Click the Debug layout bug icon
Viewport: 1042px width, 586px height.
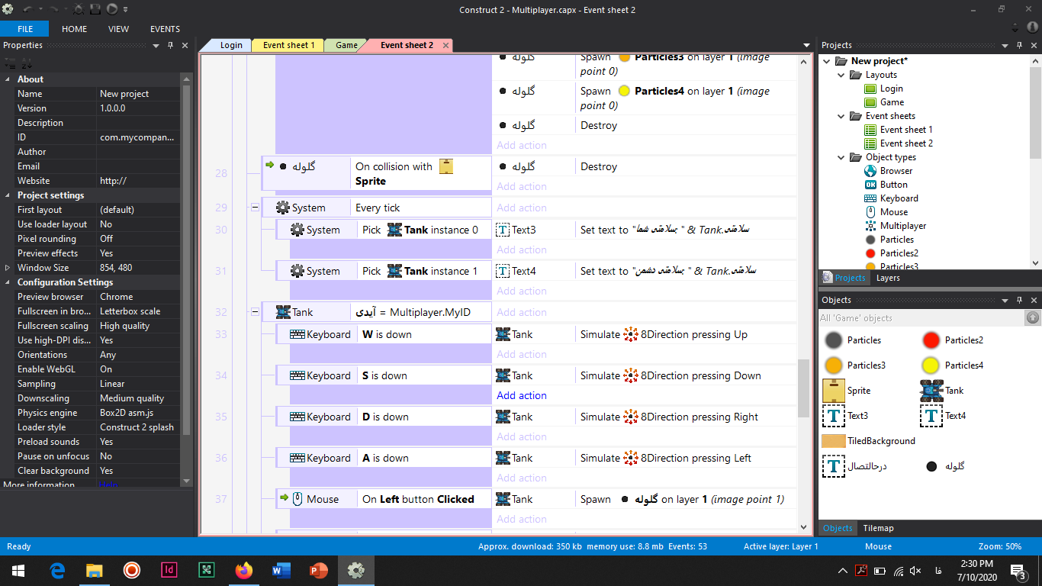pyautogui.click(x=79, y=9)
